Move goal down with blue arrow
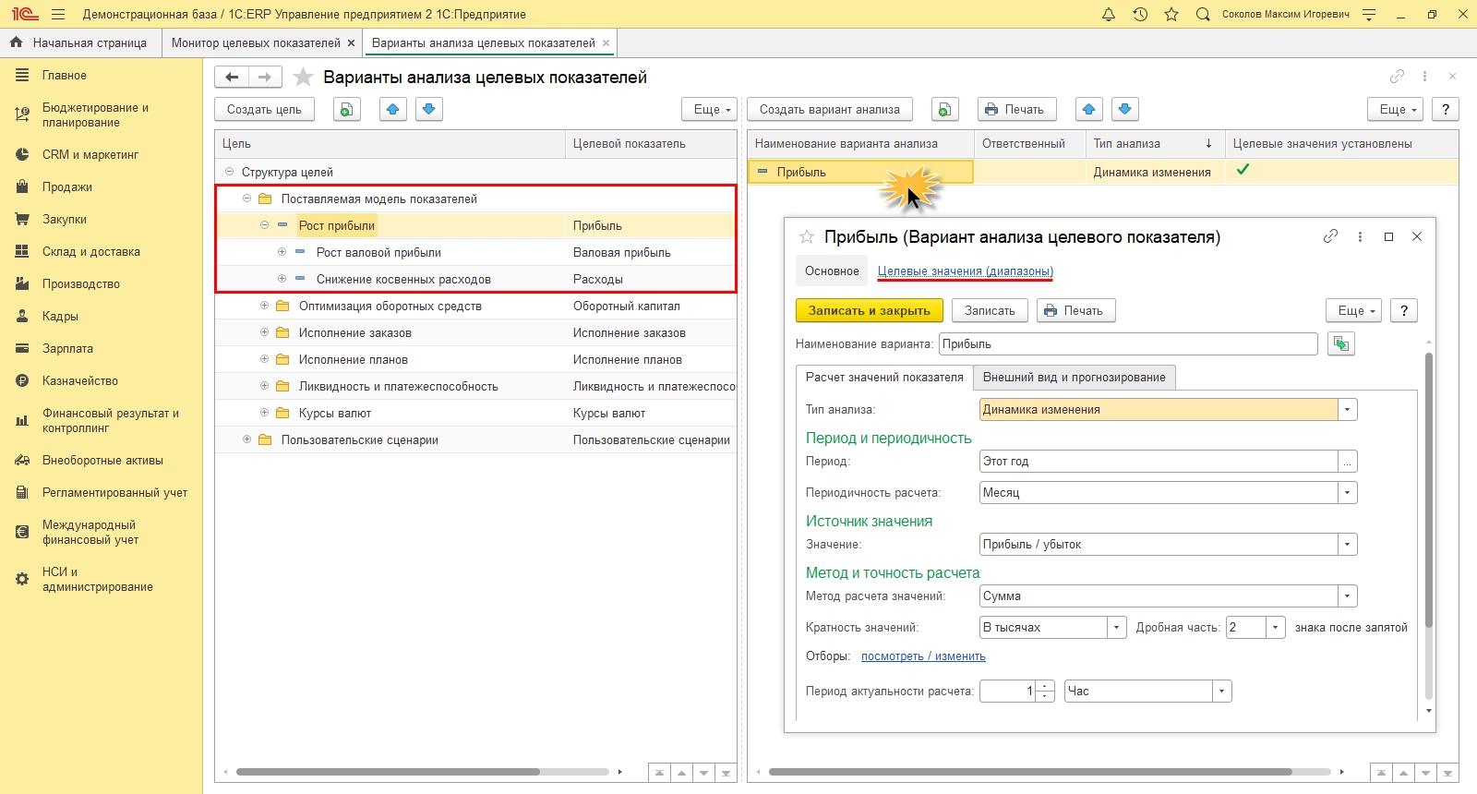The width and height of the screenshot is (1477, 794). 428,110
